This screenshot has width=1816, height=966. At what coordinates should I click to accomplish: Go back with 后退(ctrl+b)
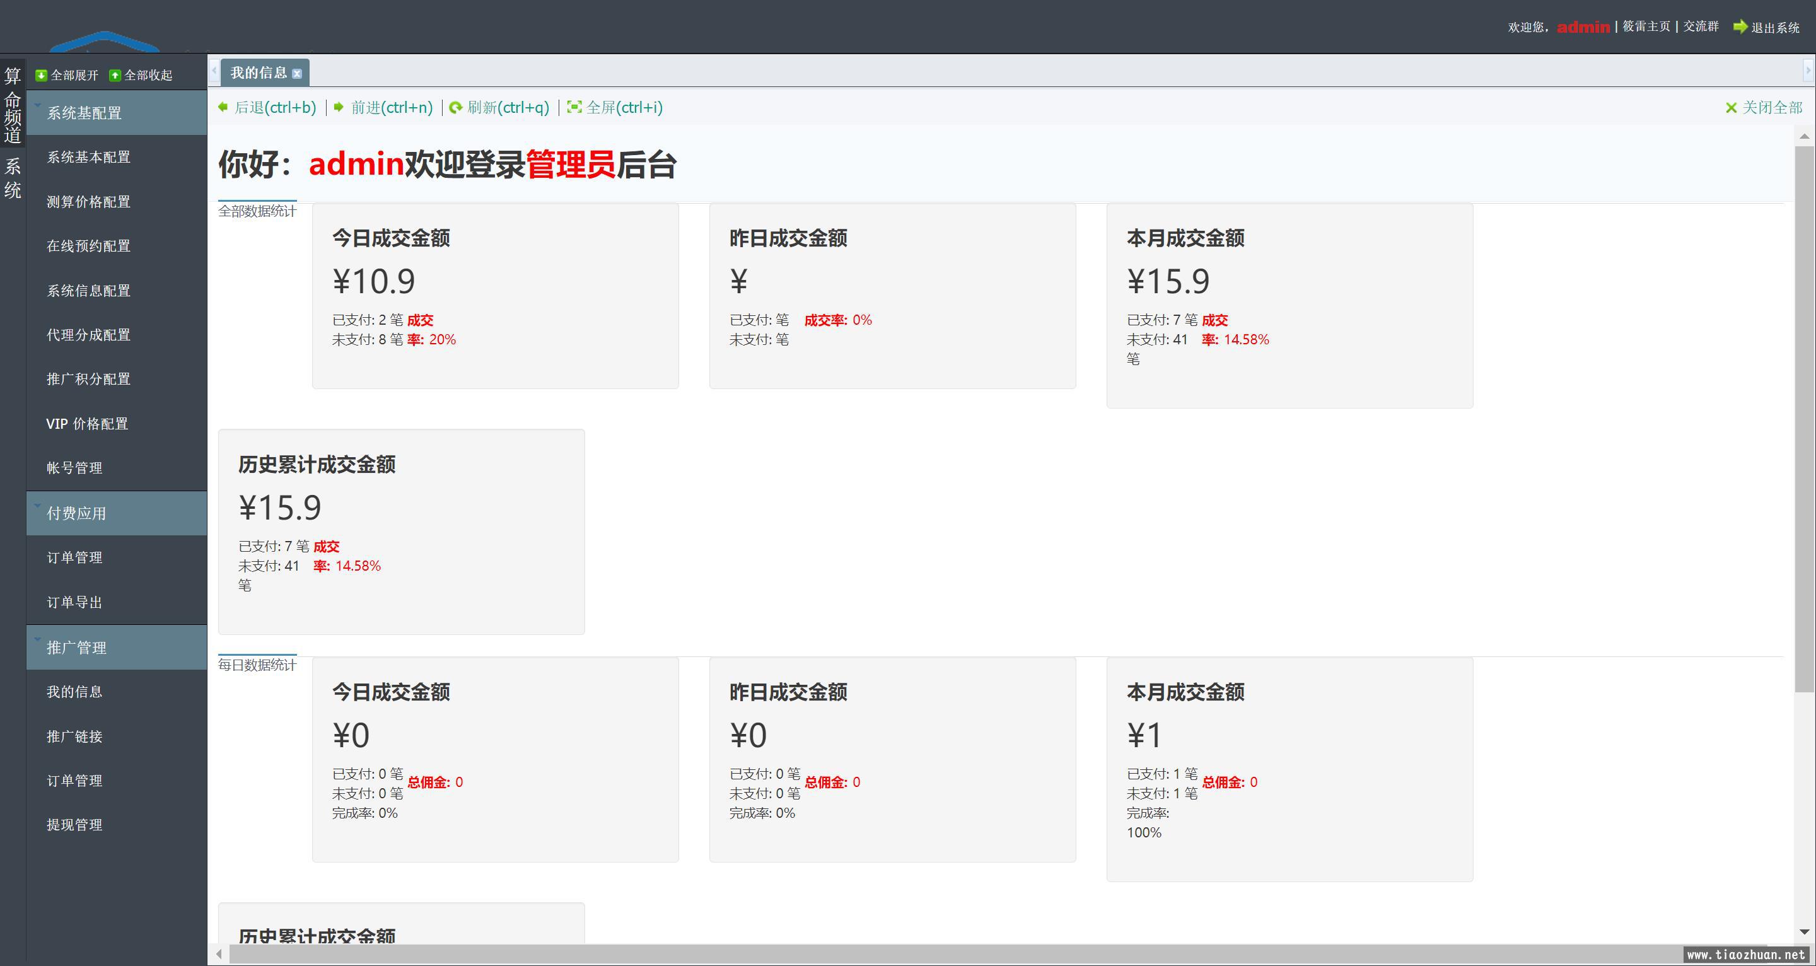coord(275,107)
